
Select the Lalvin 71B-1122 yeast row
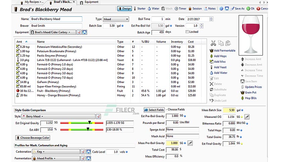click(x=111, y=60)
